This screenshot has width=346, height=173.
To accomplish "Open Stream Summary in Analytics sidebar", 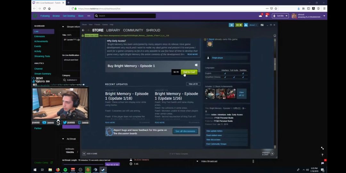I will [x=43, y=74].
